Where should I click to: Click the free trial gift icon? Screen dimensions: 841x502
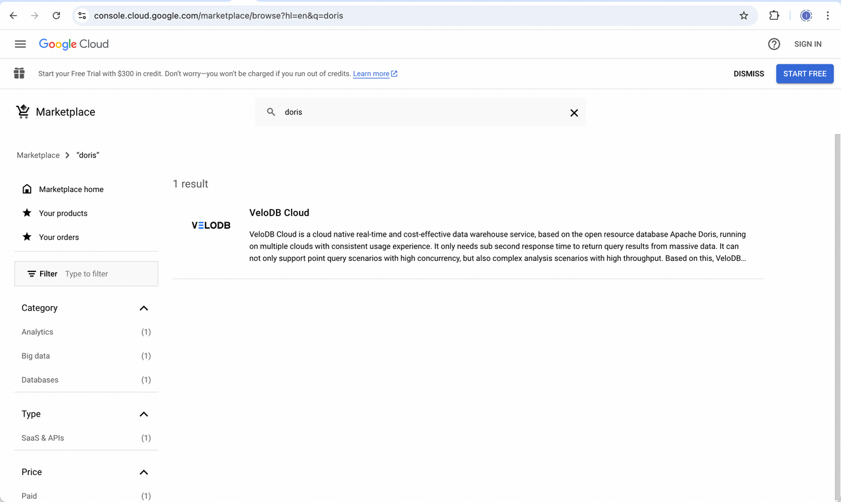click(x=19, y=74)
